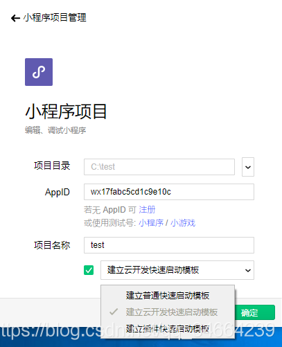Click the 小程序项目 heading
Image resolution: width=282 pixels, height=347 pixels.
pyautogui.click(x=66, y=112)
